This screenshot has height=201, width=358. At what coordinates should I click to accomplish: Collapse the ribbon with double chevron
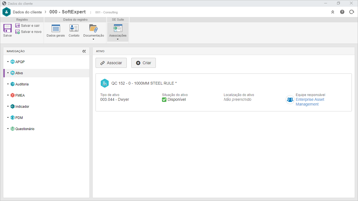pos(333,12)
